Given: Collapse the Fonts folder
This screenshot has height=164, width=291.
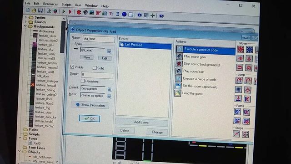Looking at the screenshot, I should [x=20, y=138].
